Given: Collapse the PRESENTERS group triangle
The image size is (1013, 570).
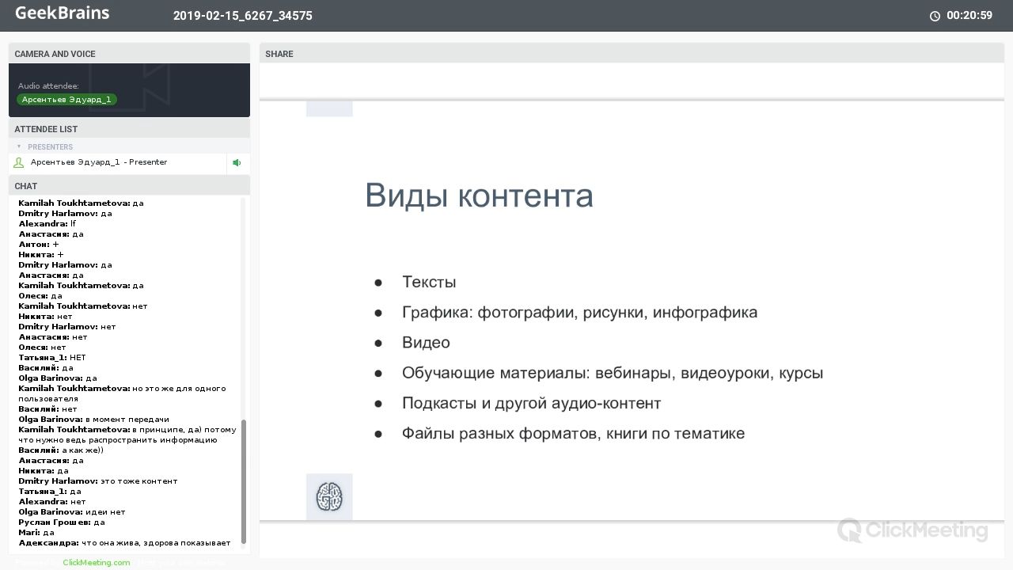Looking at the screenshot, I should point(19,146).
